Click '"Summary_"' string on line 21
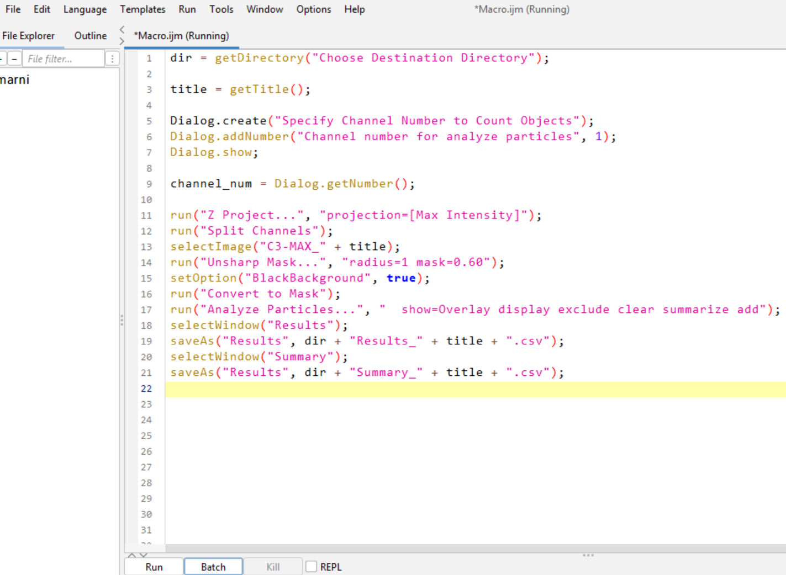 tap(386, 372)
